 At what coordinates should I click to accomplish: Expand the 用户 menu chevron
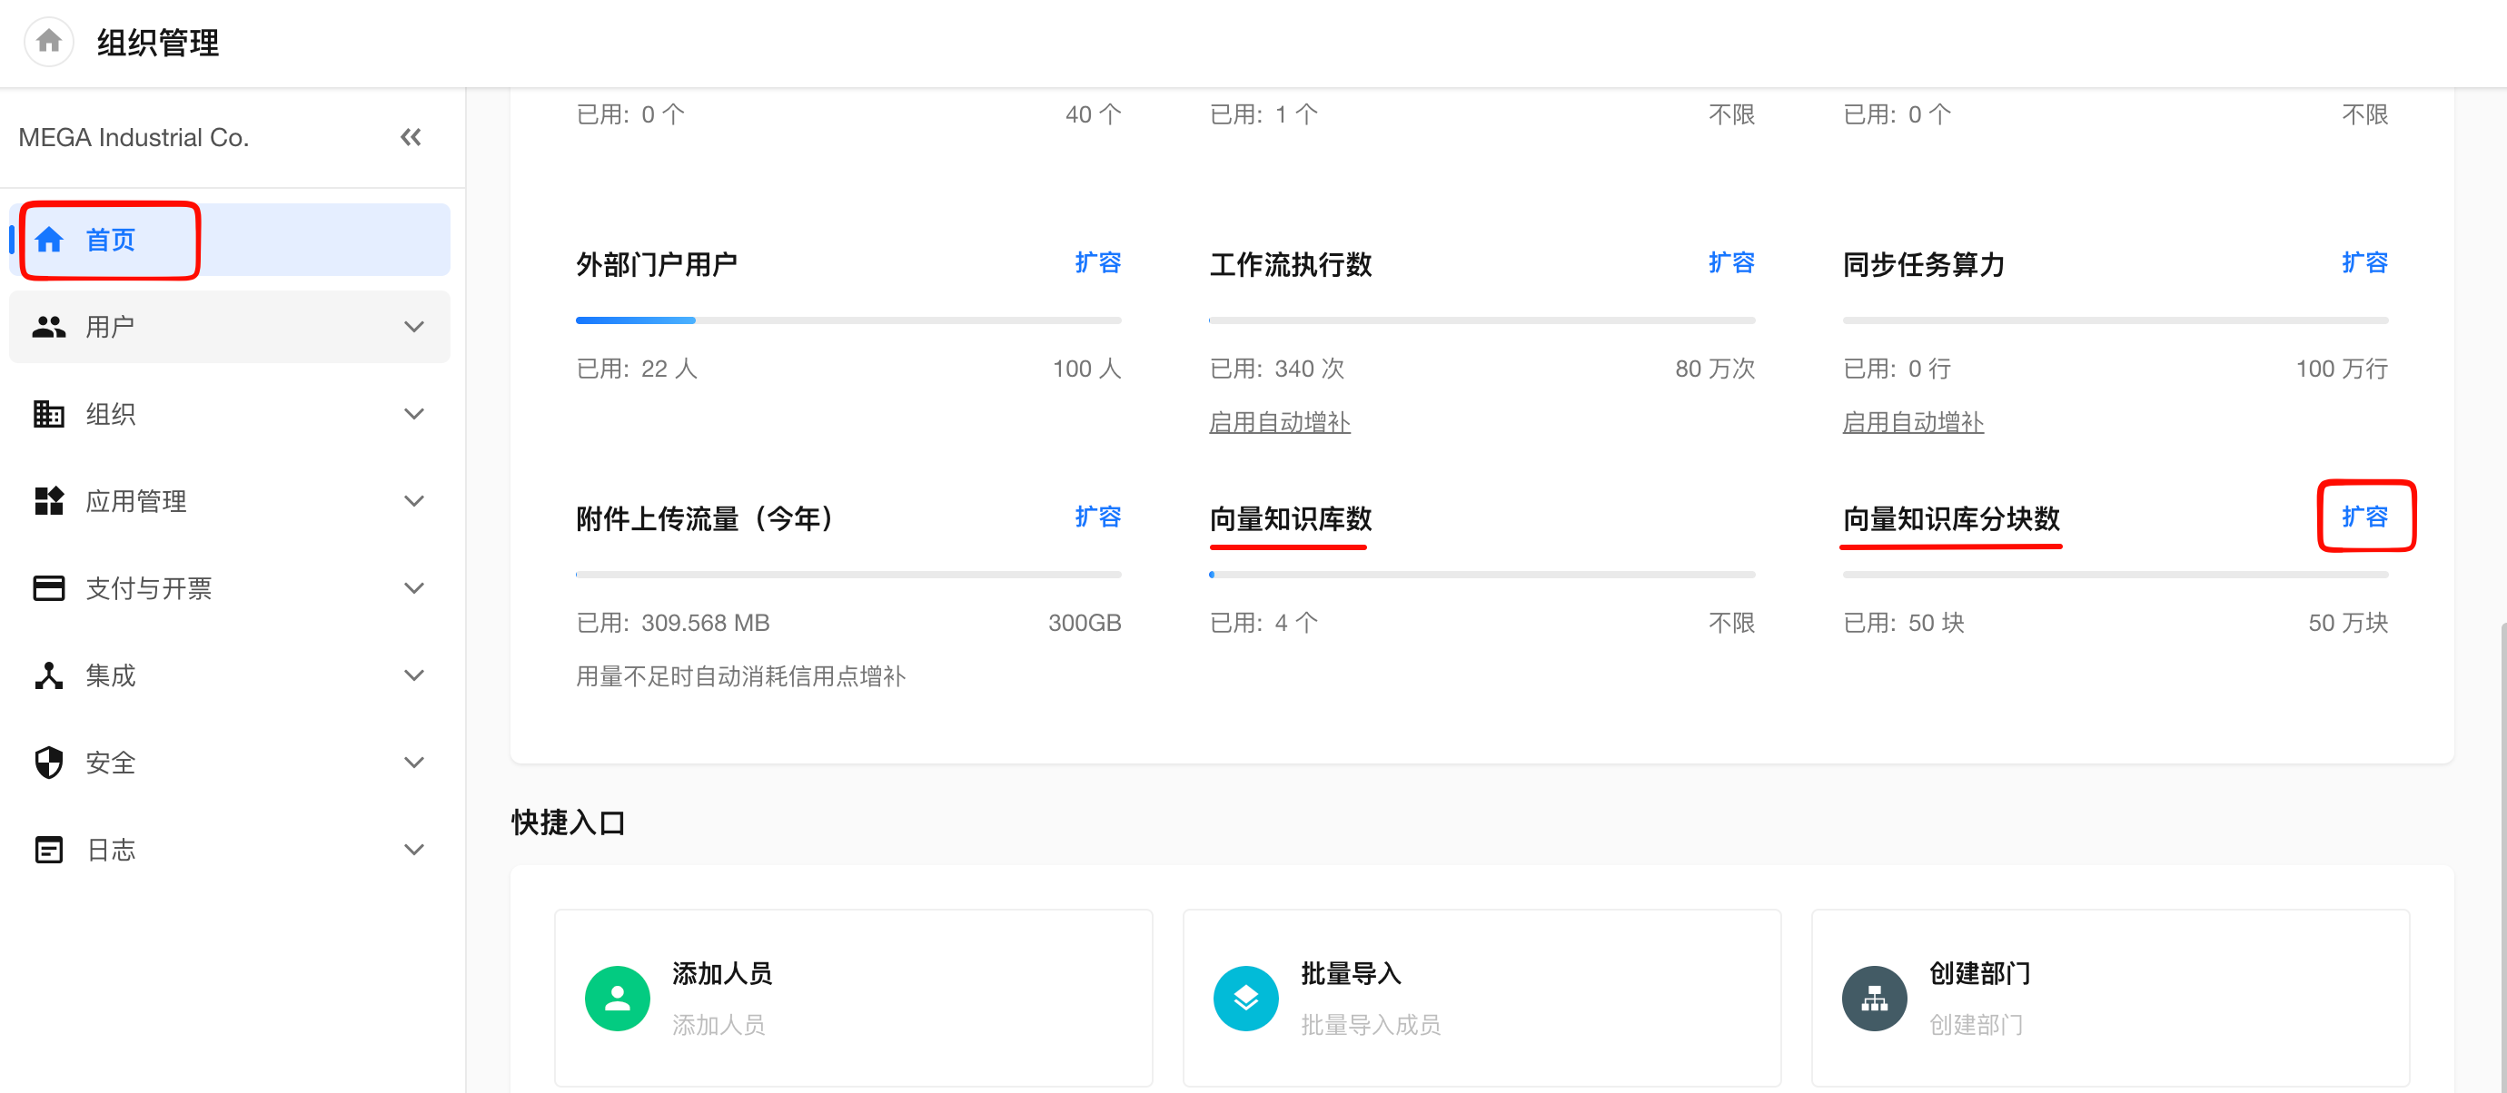pos(413,327)
